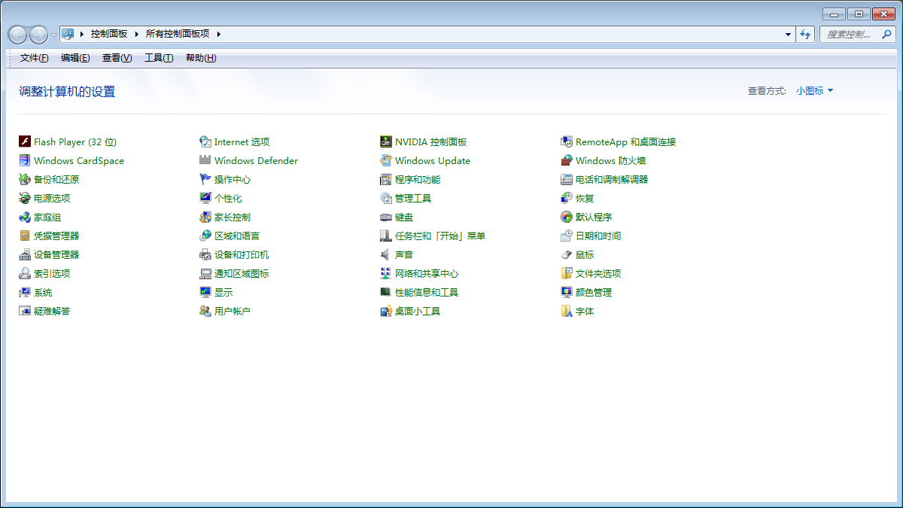The image size is (903, 508).
Task: Open the 备份和还原 icon
Action: click(25, 179)
